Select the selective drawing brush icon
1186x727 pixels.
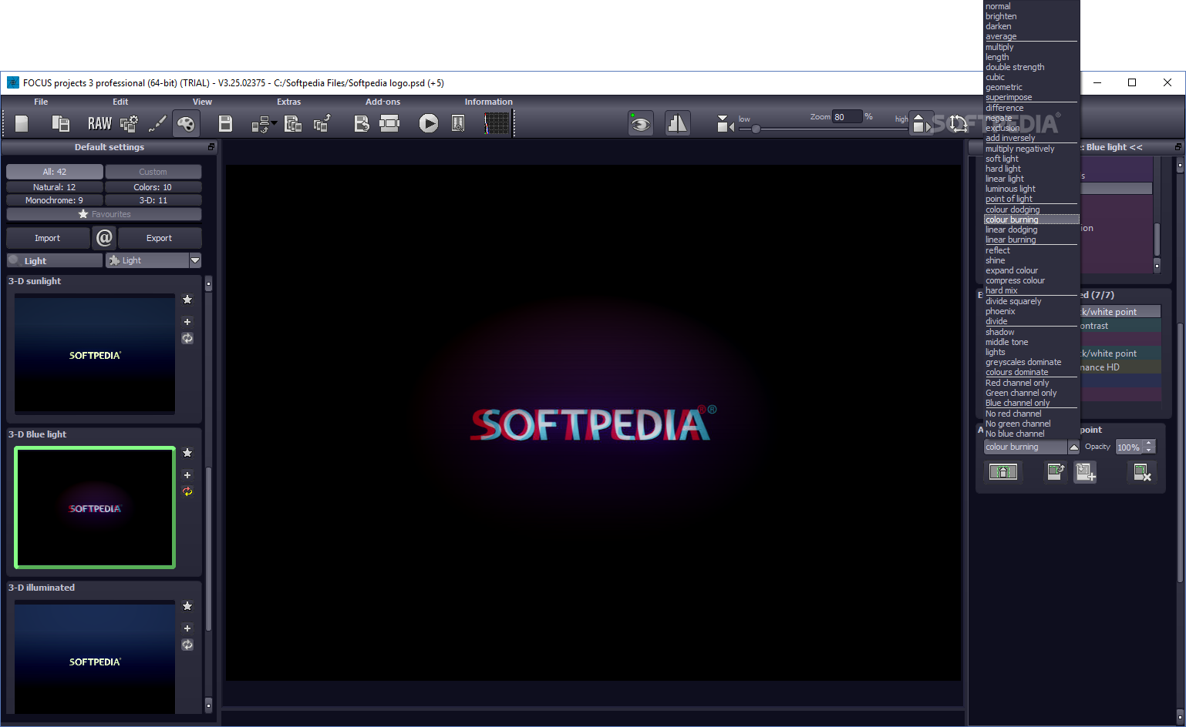pos(157,123)
